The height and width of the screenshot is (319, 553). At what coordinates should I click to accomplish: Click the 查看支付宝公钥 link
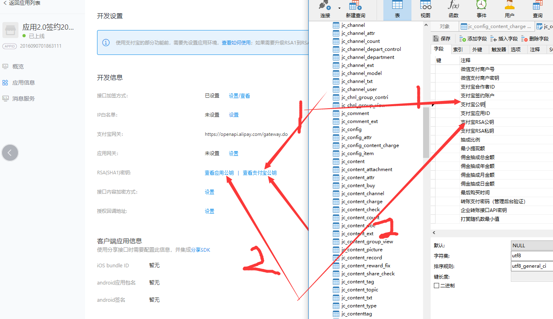click(259, 173)
